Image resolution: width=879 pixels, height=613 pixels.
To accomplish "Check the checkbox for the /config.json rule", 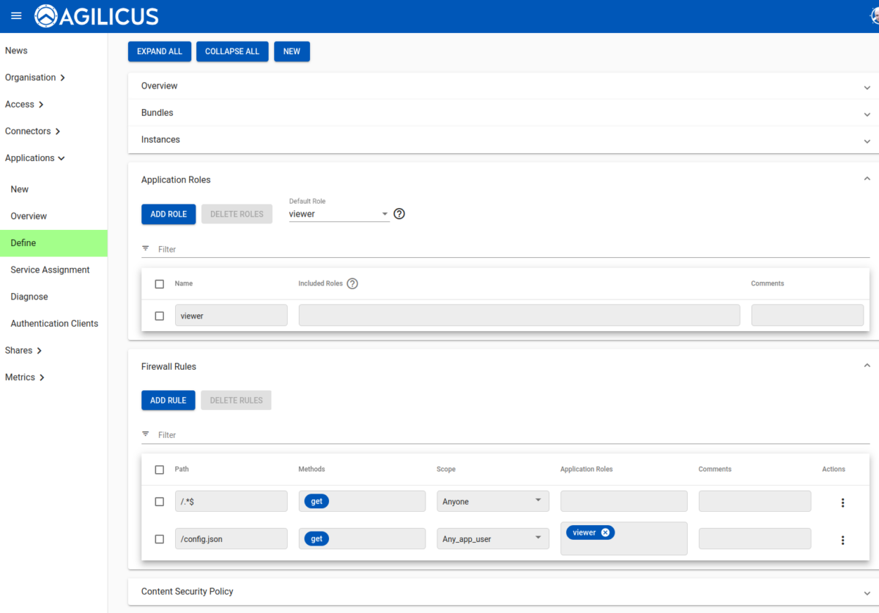I will (x=159, y=539).
